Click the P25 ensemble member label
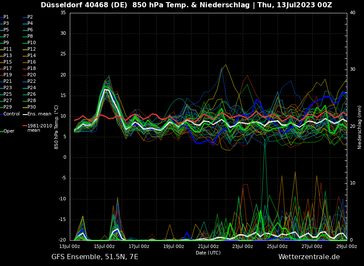This screenshot has width=364, height=266. [8, 94]
